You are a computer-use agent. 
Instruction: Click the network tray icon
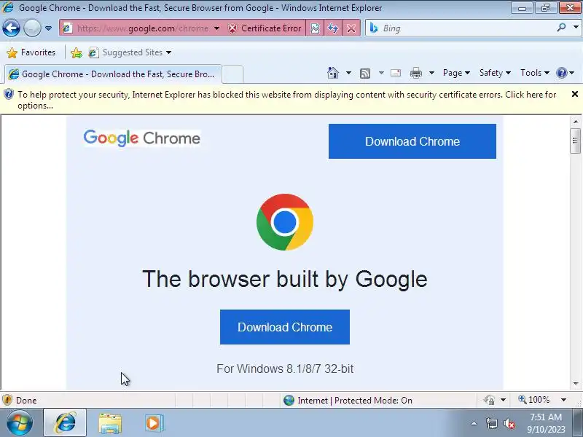[491, 423]
